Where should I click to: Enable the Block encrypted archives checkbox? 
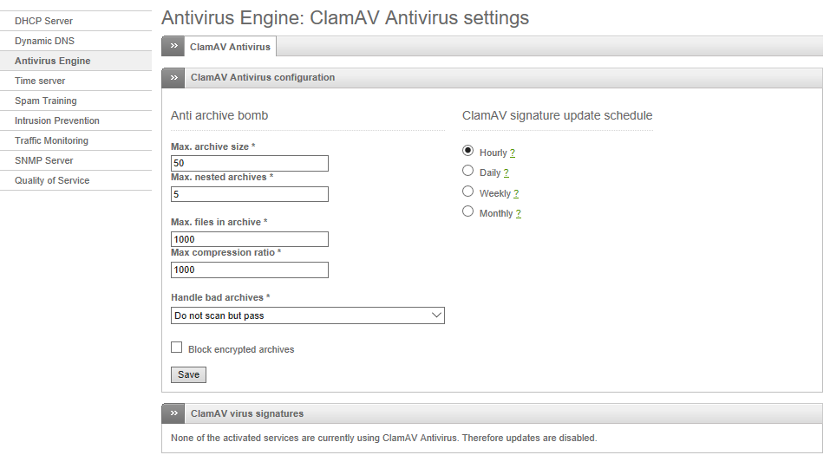tap(177, 348)
